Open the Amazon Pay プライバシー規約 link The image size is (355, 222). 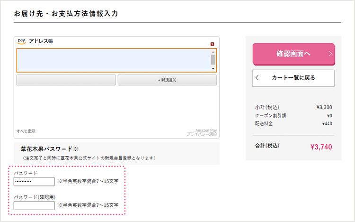pos(202,132)
